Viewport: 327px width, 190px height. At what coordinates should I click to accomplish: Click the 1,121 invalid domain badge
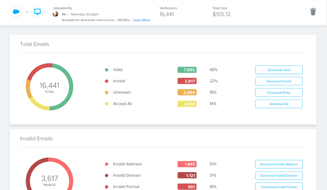click(187, 175)
